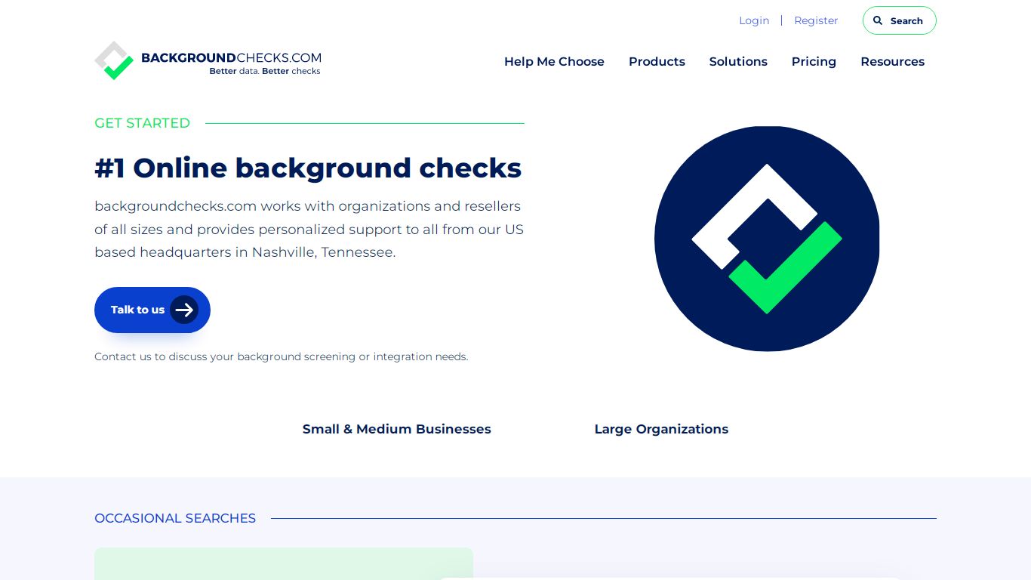Select the Large Organizations tab
This screenshot has width=1031, height=580.
pyautogui.click(x=661, y=429)
